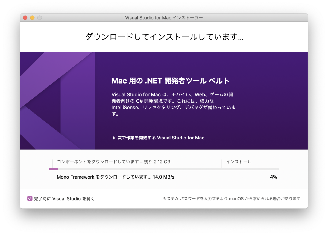Click the green zoom button
The image size is (328, 235).
click(x=40, y=17)
